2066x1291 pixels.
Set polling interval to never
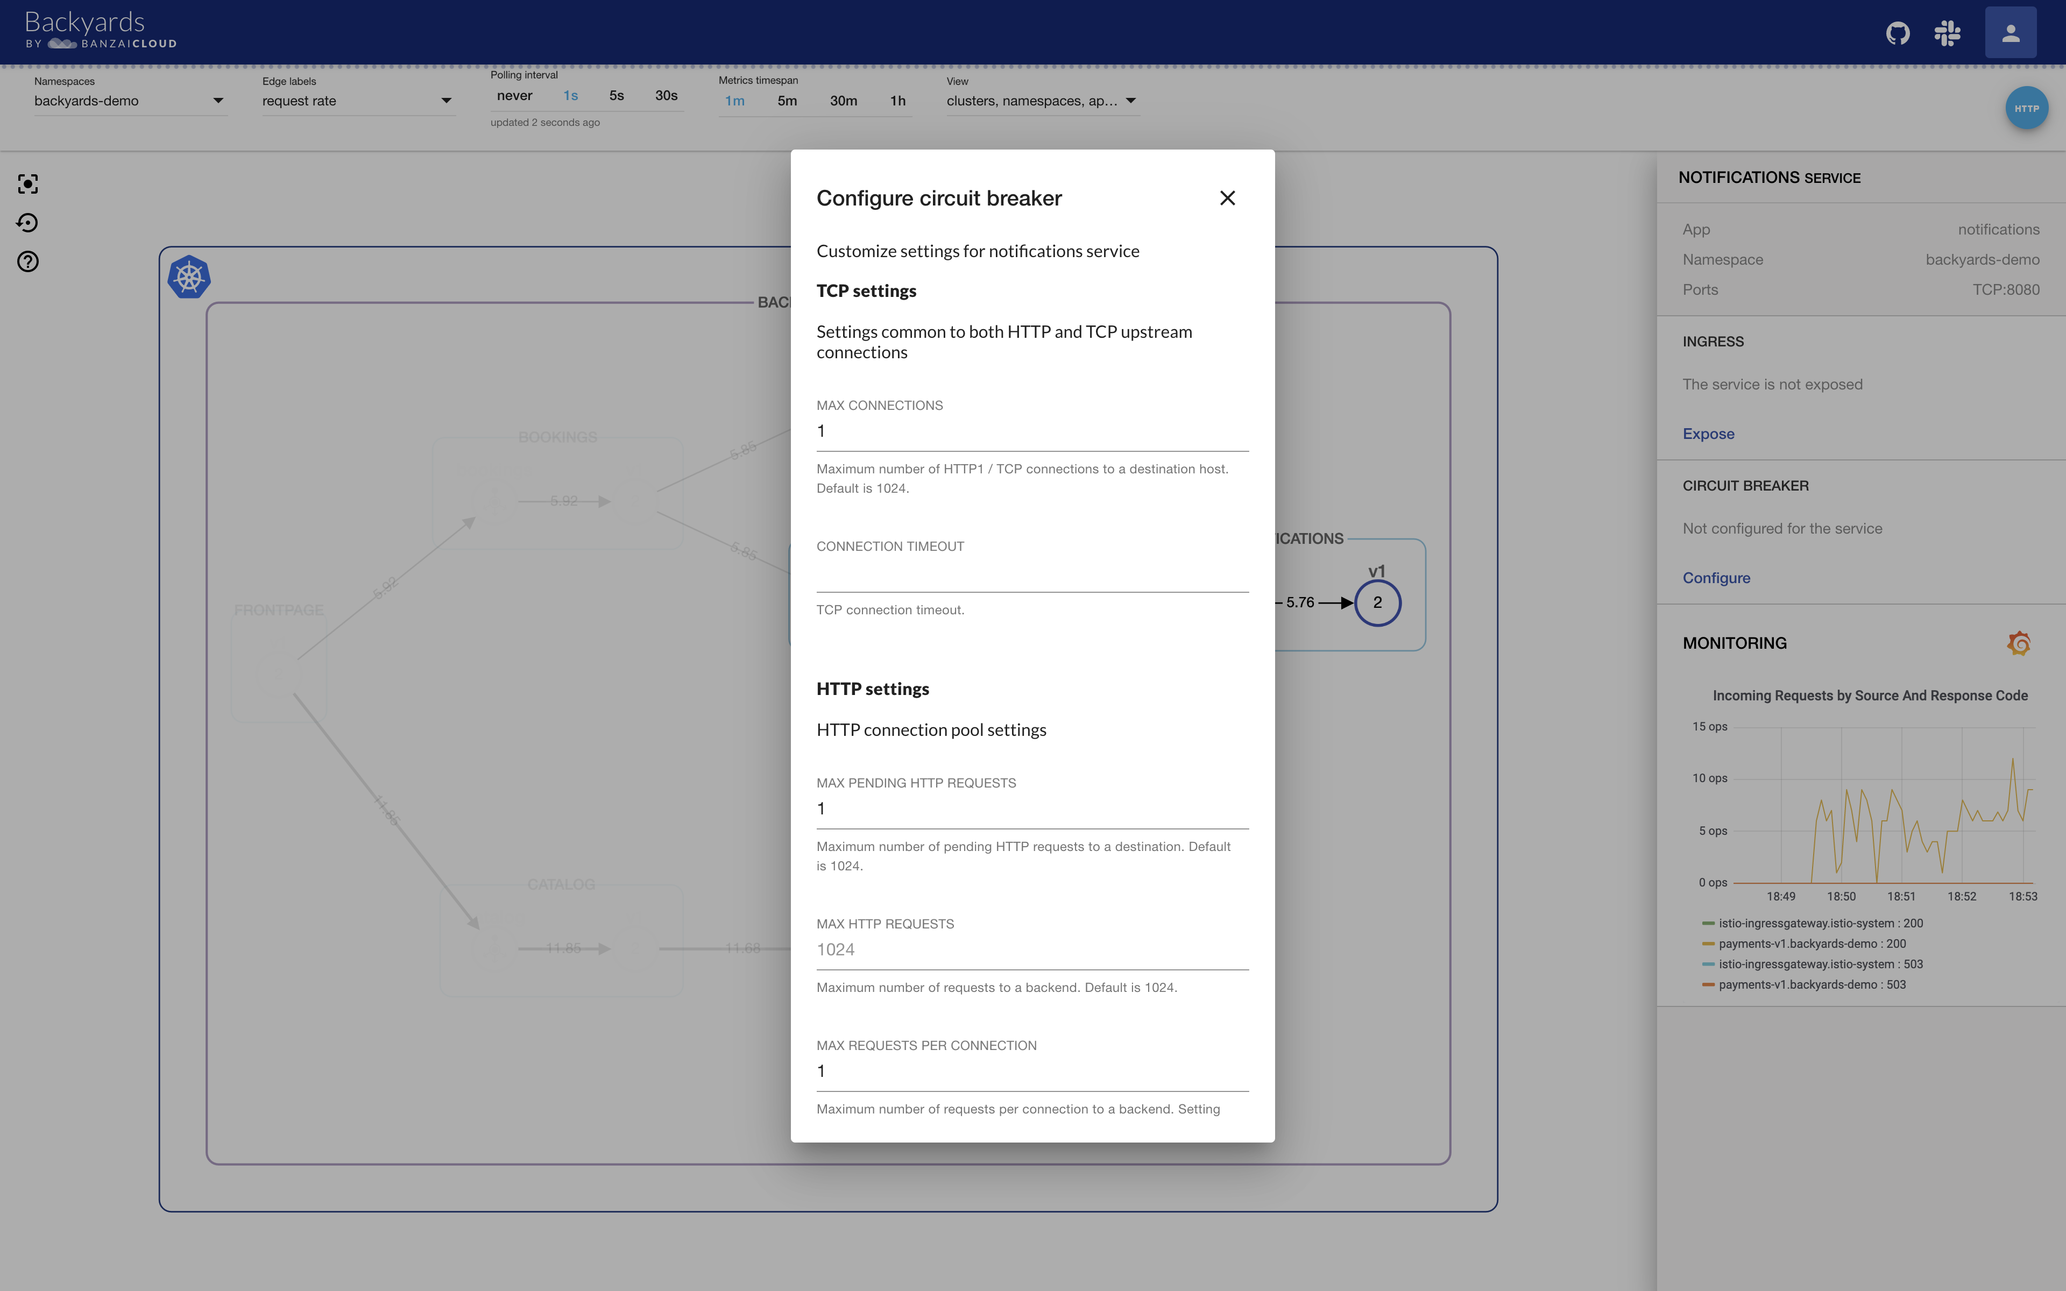[x=514, y=96]
